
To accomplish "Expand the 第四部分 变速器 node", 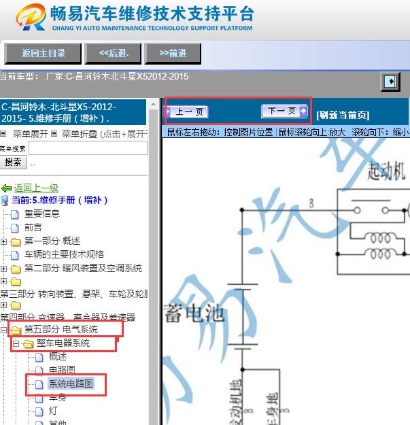I will 3,305.
